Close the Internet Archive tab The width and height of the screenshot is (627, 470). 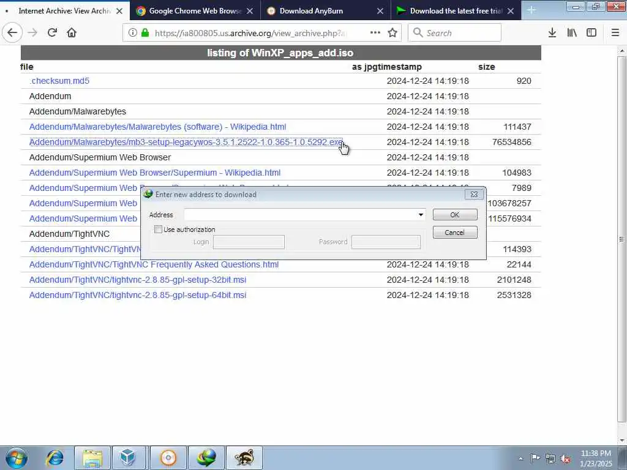coord(119,11)
